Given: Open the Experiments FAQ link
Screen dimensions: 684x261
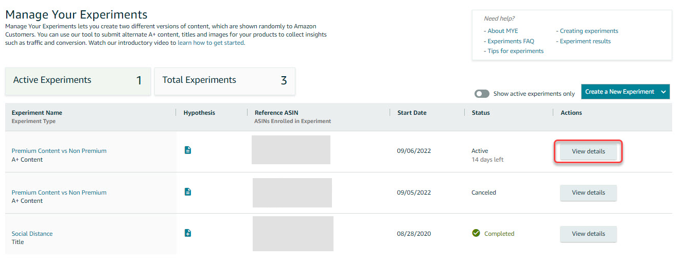Looking at the screenshot, I should tap(511, 41).
